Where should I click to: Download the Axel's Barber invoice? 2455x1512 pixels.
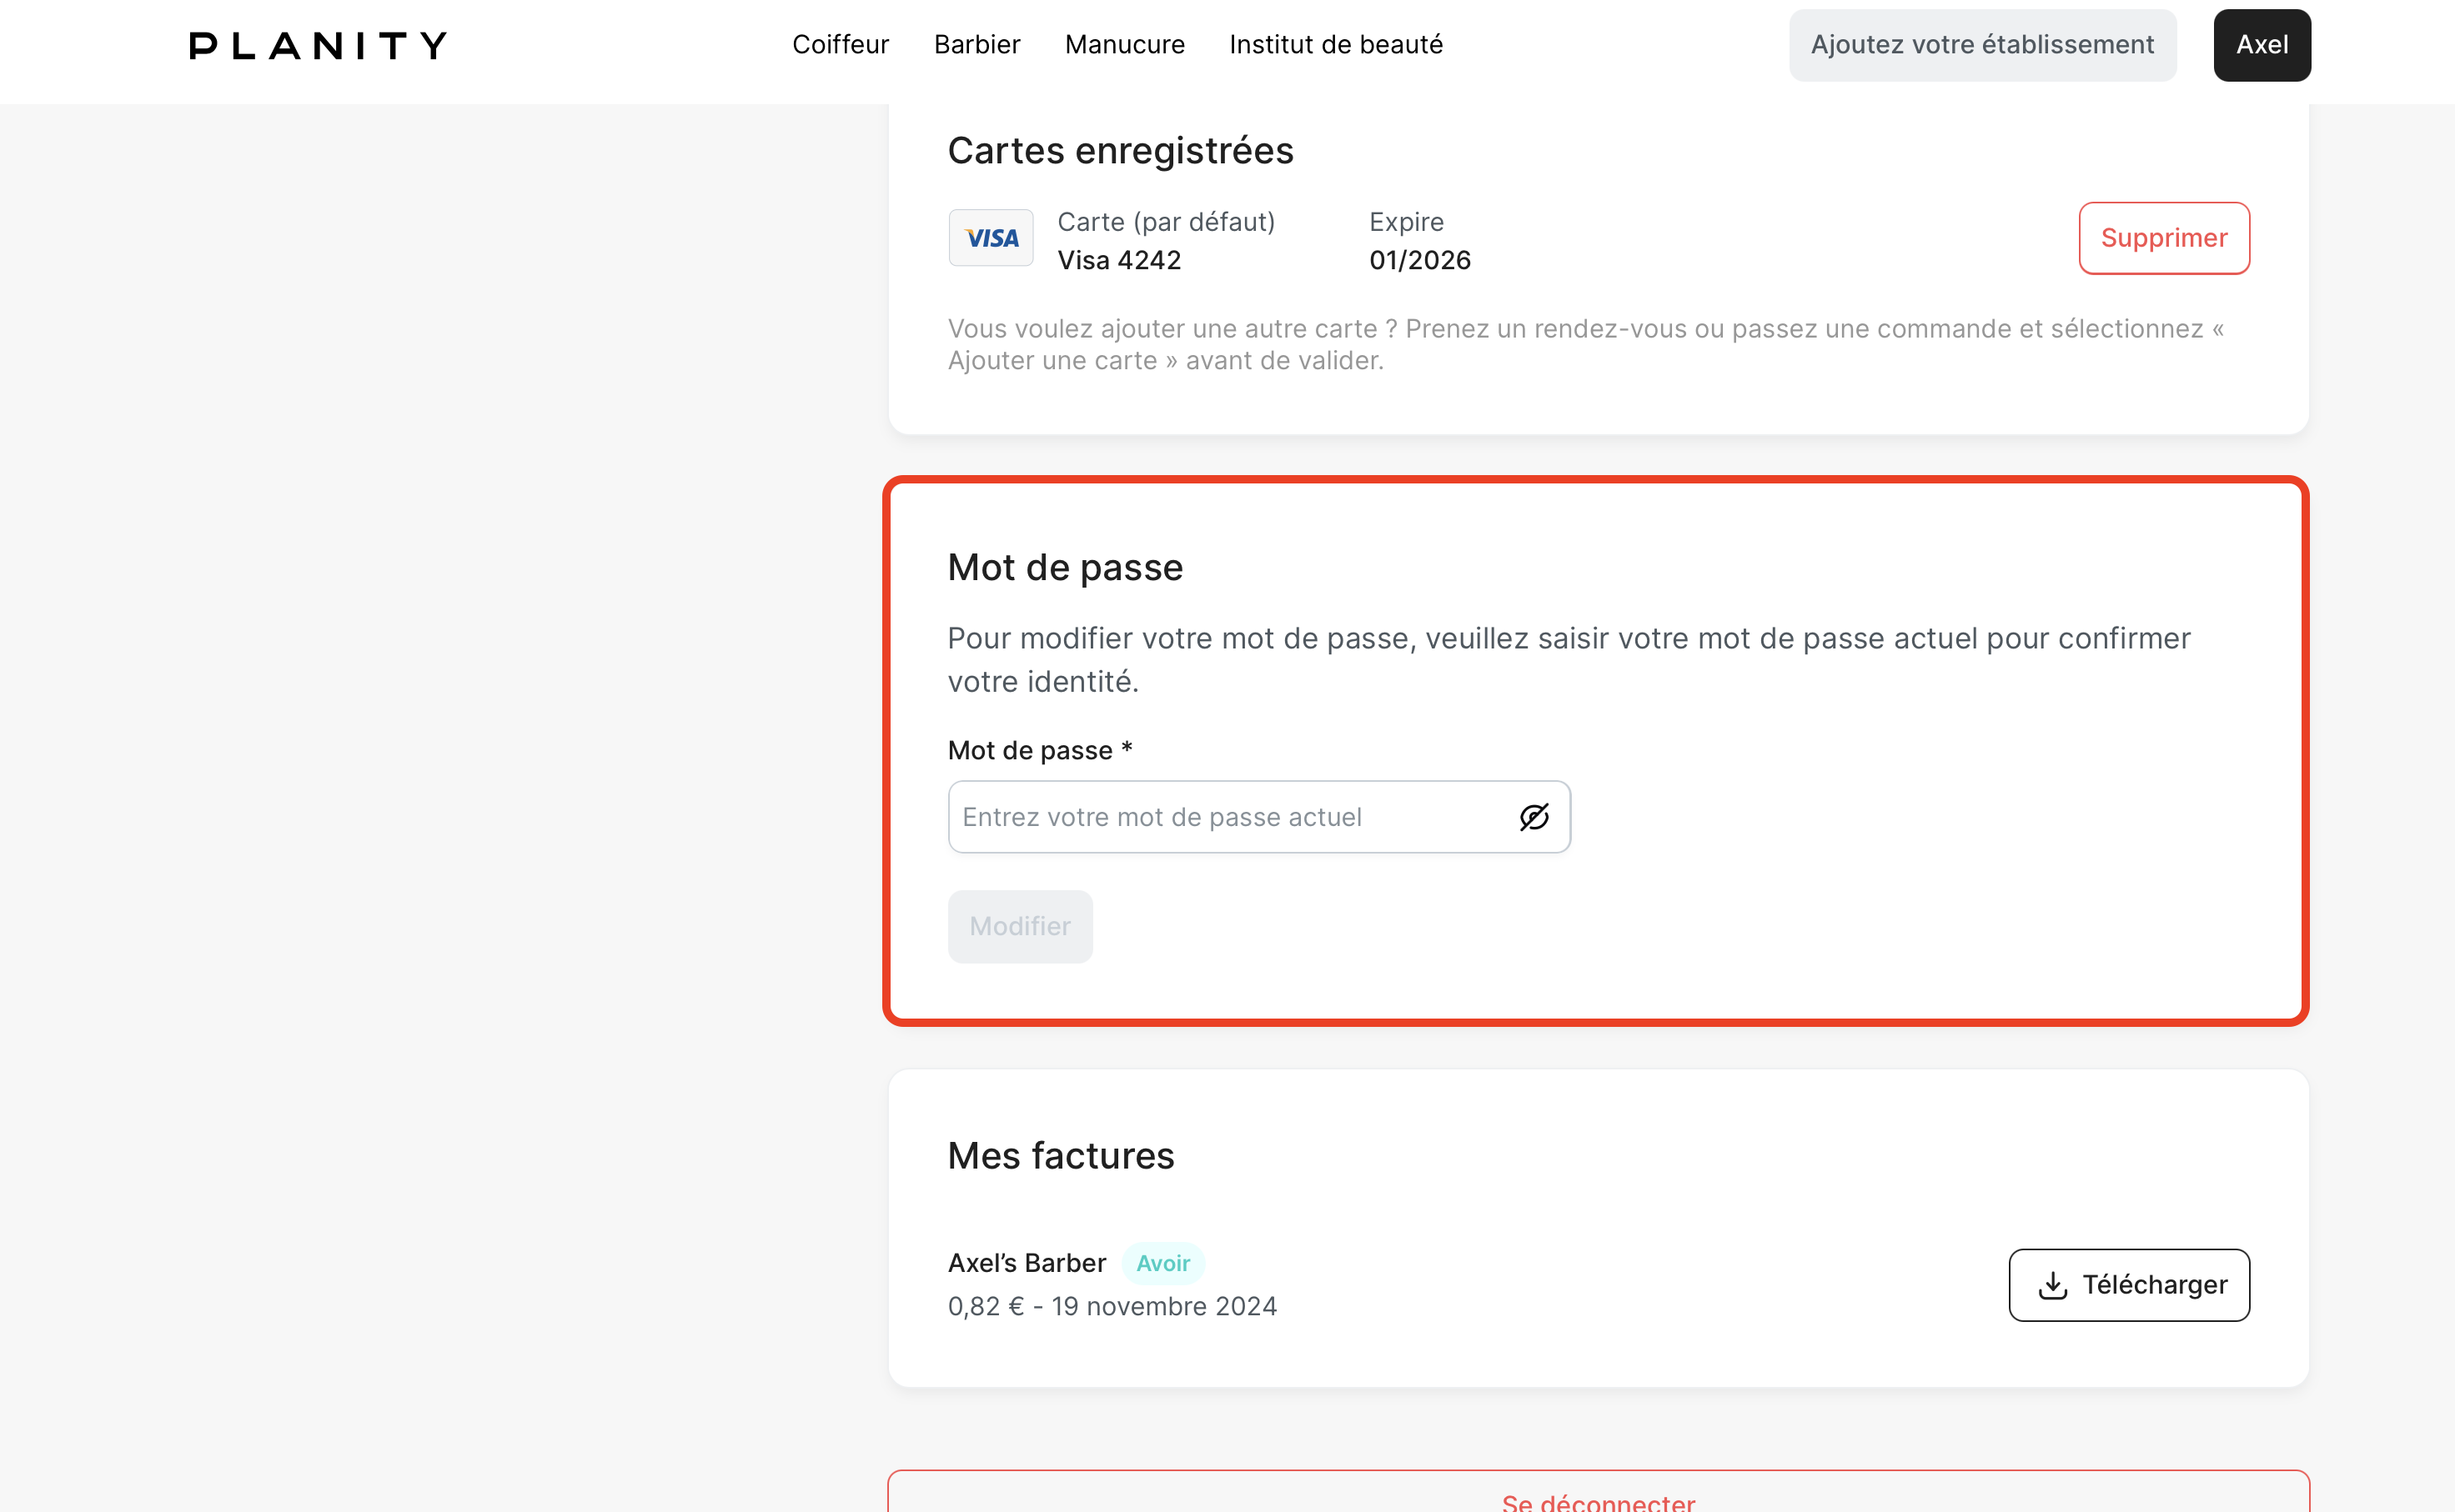point(2129,1285)
